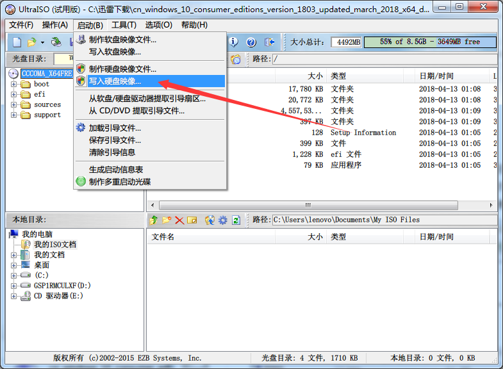Expand the support folder node
The height and width of the screenshot is (369, 503).
click(13, 115)
